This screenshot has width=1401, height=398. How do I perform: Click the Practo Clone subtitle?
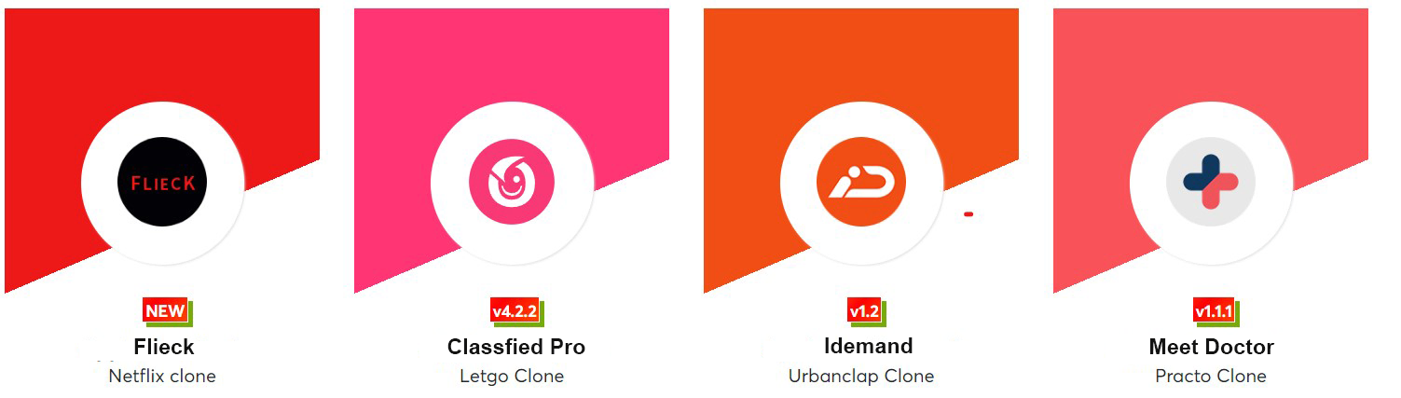pyautogui.click(x=1211, y=377)
